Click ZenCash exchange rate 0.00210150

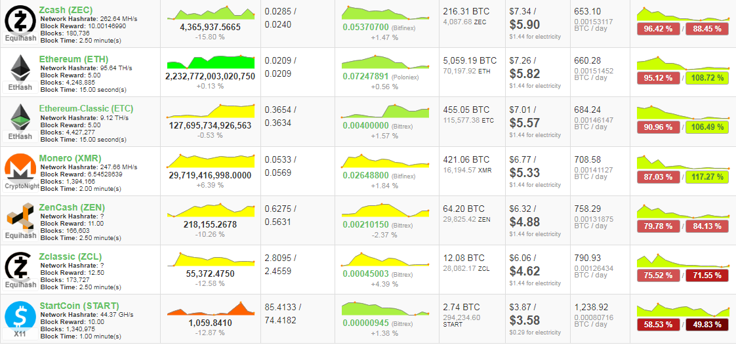[x=365, y=224]
